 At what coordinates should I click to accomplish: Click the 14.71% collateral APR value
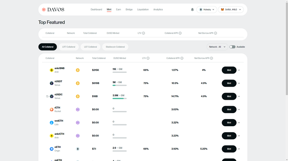(x=175, y=96)
